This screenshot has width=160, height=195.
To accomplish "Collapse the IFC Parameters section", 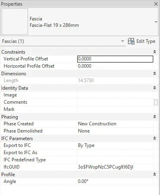I will [x=154, y=138].
